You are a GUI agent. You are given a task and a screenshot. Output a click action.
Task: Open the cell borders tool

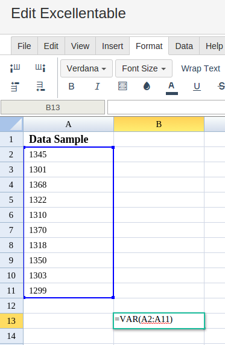pyautogui.click(x=122, y=86)
